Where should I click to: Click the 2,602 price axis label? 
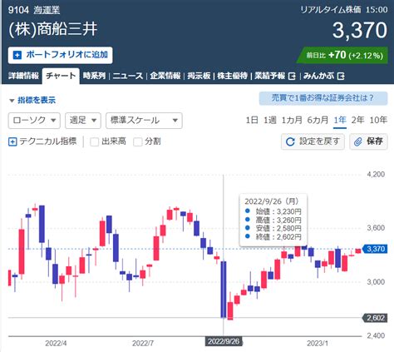coord(375,318)
